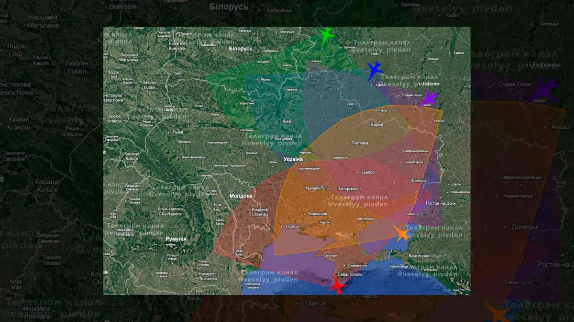Image resolution: width=574 pixels, height=322 pixels.
Task: Click the Кременчук city label
Action: [340, 157]
